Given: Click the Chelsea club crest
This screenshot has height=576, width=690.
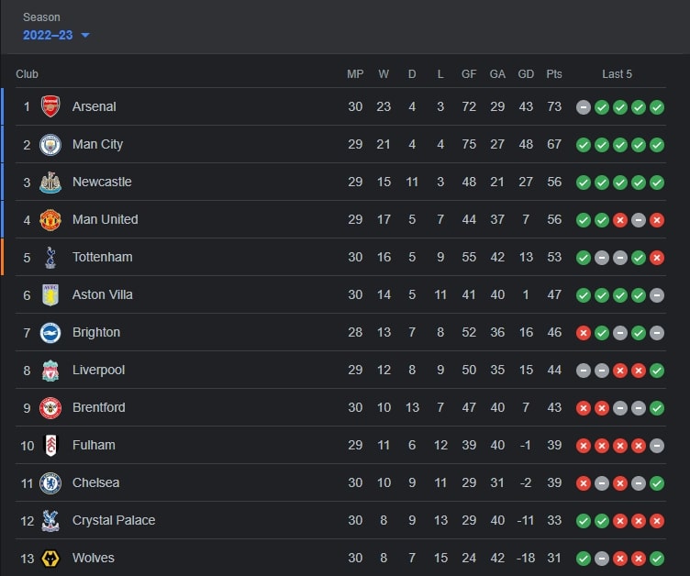Looking at the screenshot, I should click(50, 483).
